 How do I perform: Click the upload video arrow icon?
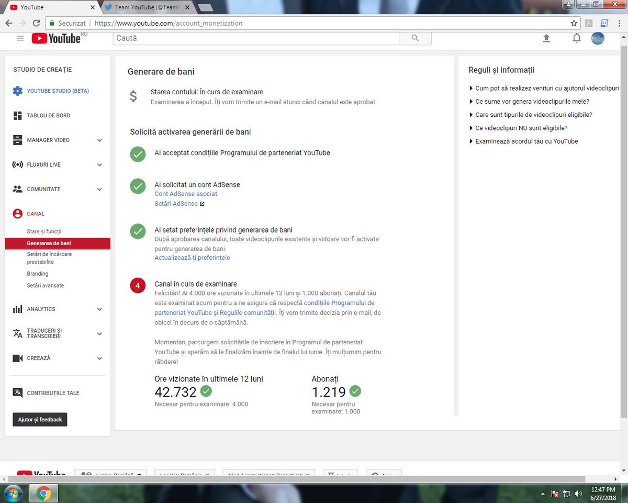point(546,38)
